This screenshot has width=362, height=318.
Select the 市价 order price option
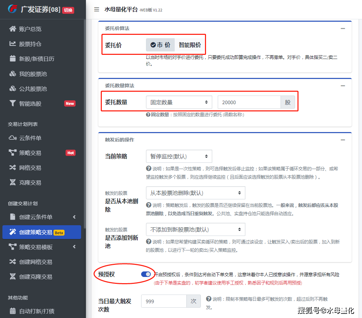click(160, 45)
